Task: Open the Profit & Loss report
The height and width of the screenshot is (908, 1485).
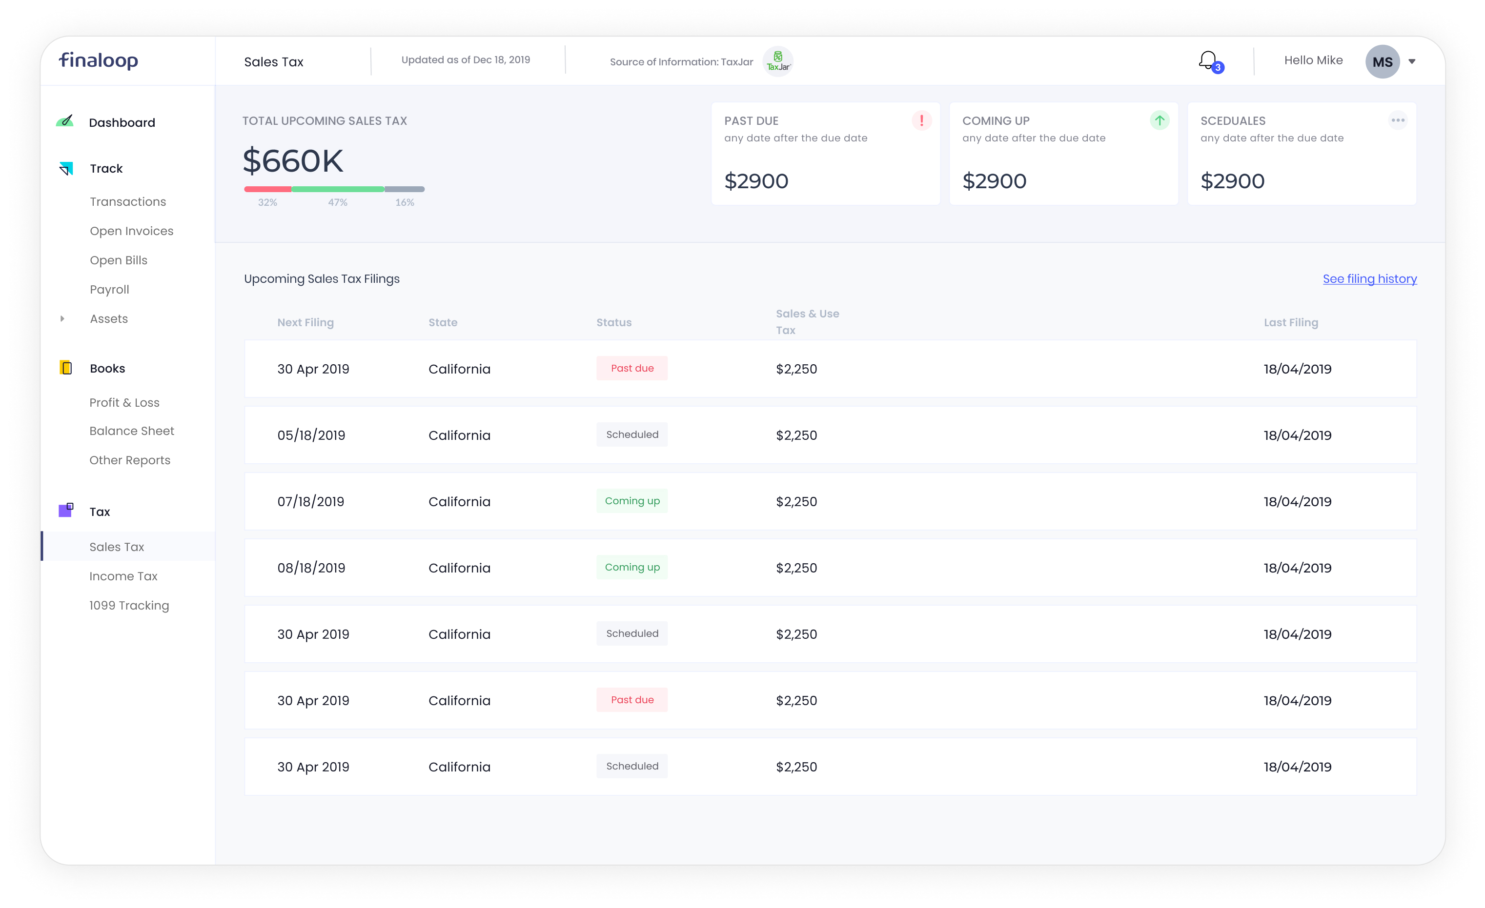Action: point(124,402)
